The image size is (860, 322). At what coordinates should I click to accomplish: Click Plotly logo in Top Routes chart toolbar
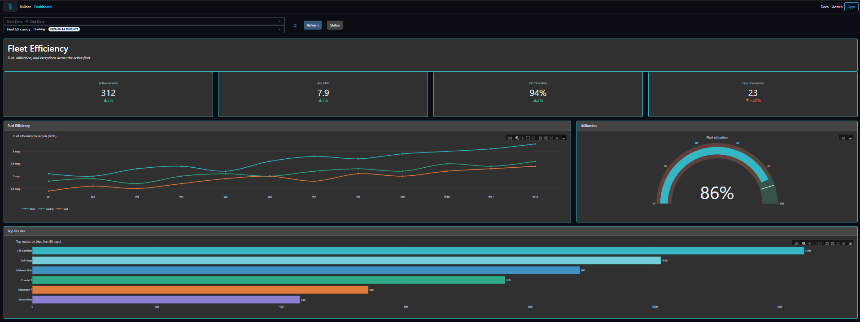coord(851,244)
